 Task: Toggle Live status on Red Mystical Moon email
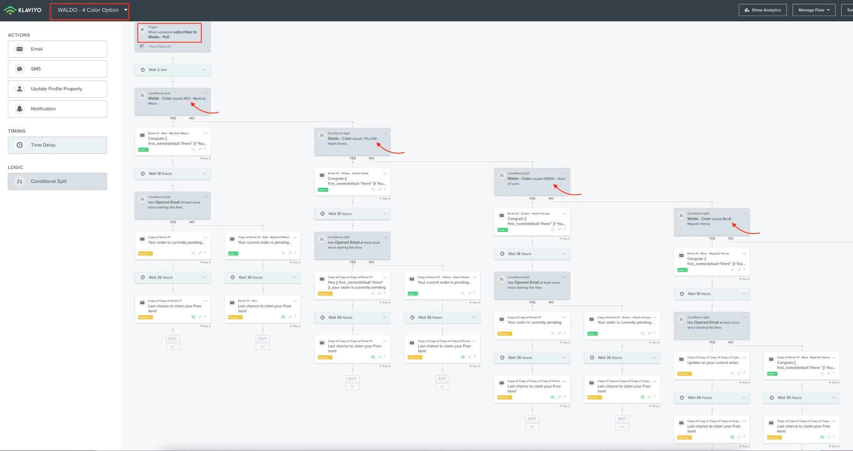tap(143, 150)
